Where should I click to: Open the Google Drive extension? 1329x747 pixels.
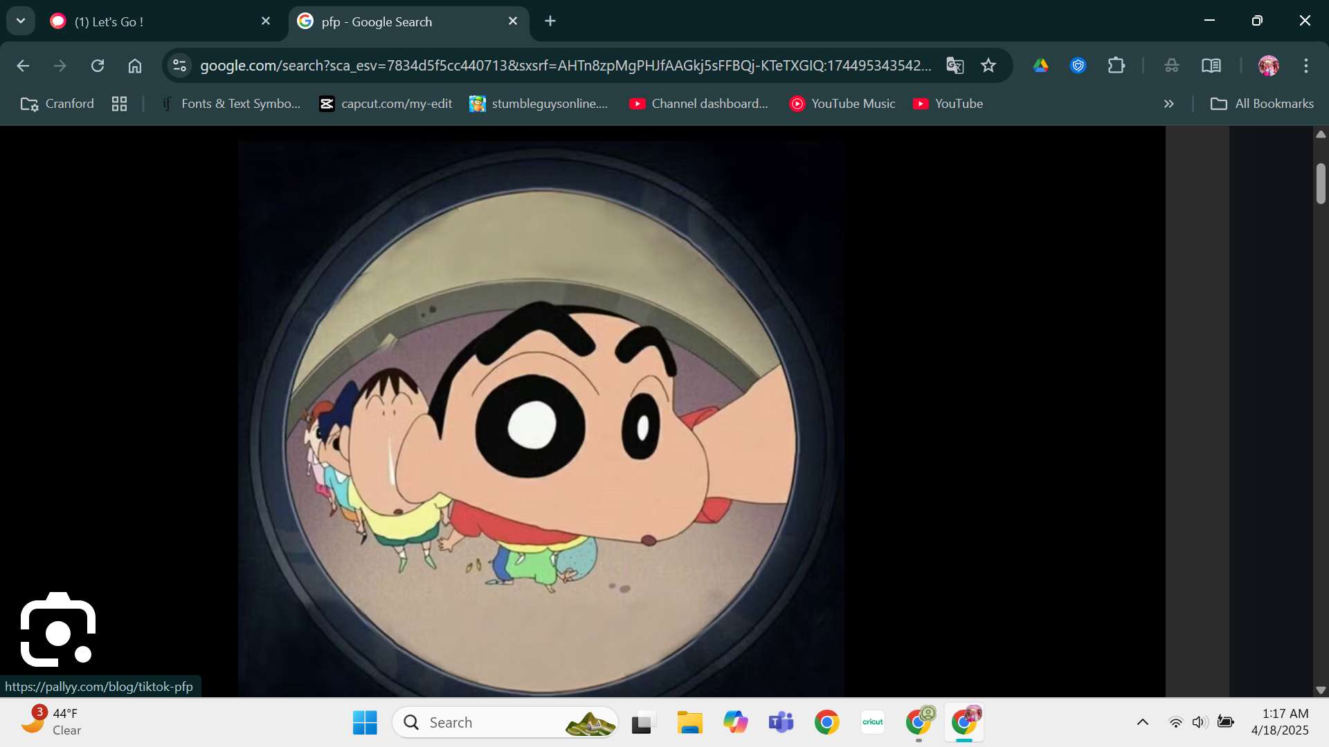pos(1040,66)
